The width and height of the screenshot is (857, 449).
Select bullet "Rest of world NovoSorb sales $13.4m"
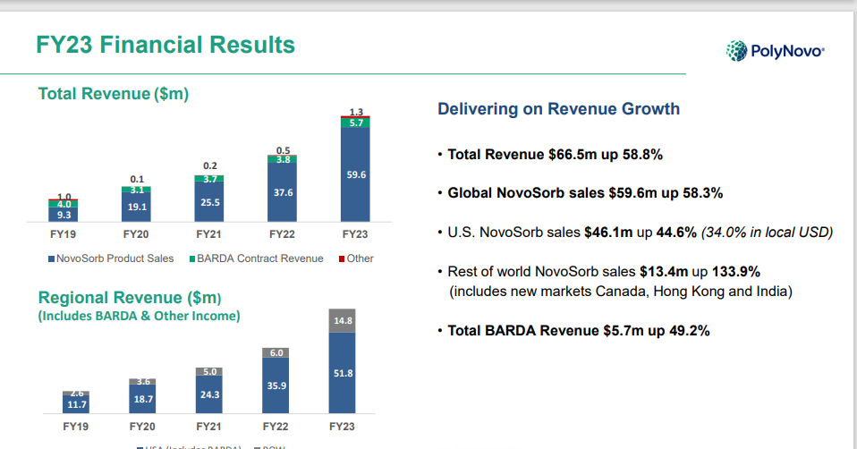tap(567, 272)
